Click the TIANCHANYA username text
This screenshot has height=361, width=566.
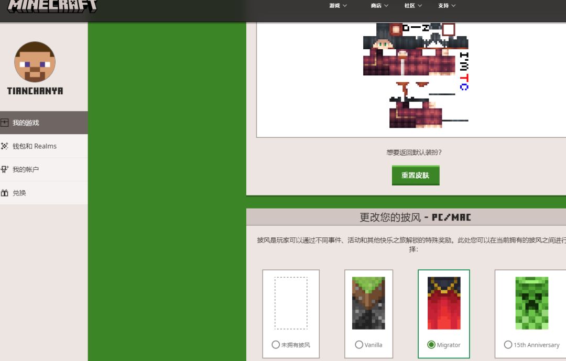pos(35,91)
